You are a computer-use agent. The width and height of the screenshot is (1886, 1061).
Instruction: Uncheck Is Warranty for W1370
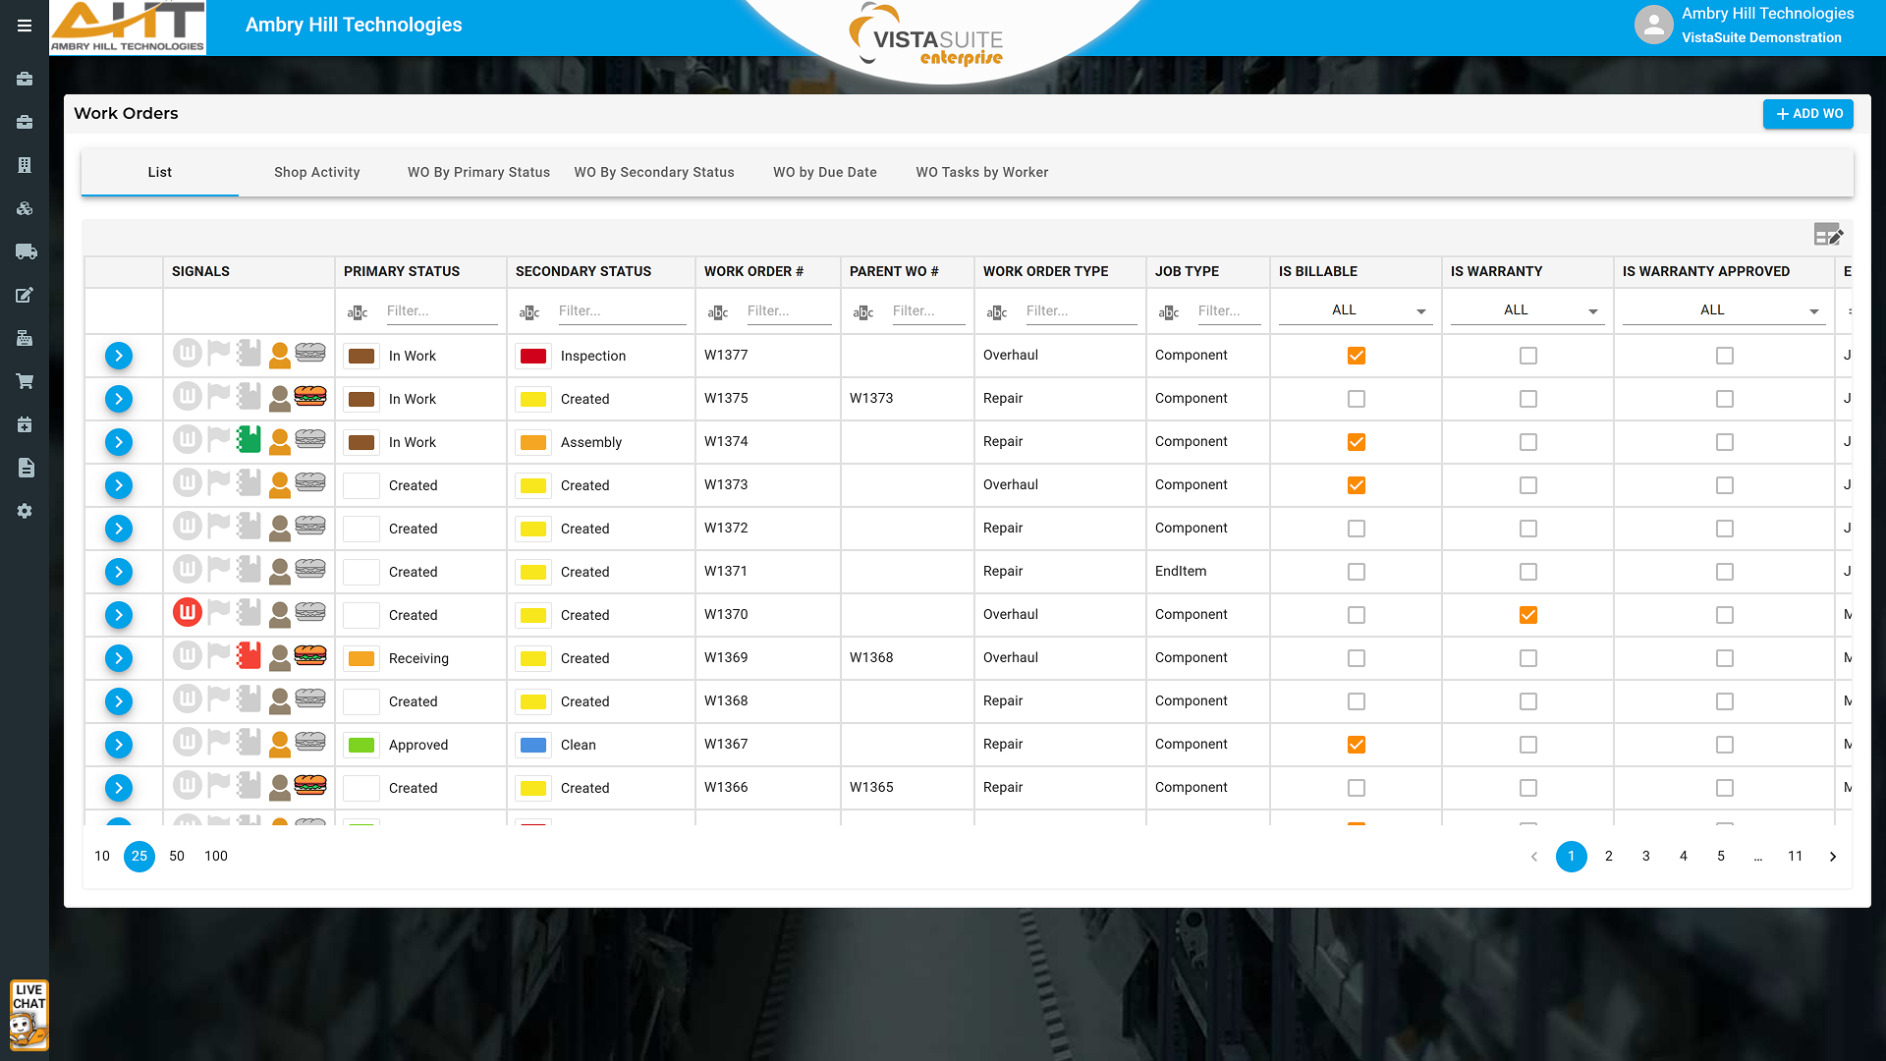(1527, 615)
